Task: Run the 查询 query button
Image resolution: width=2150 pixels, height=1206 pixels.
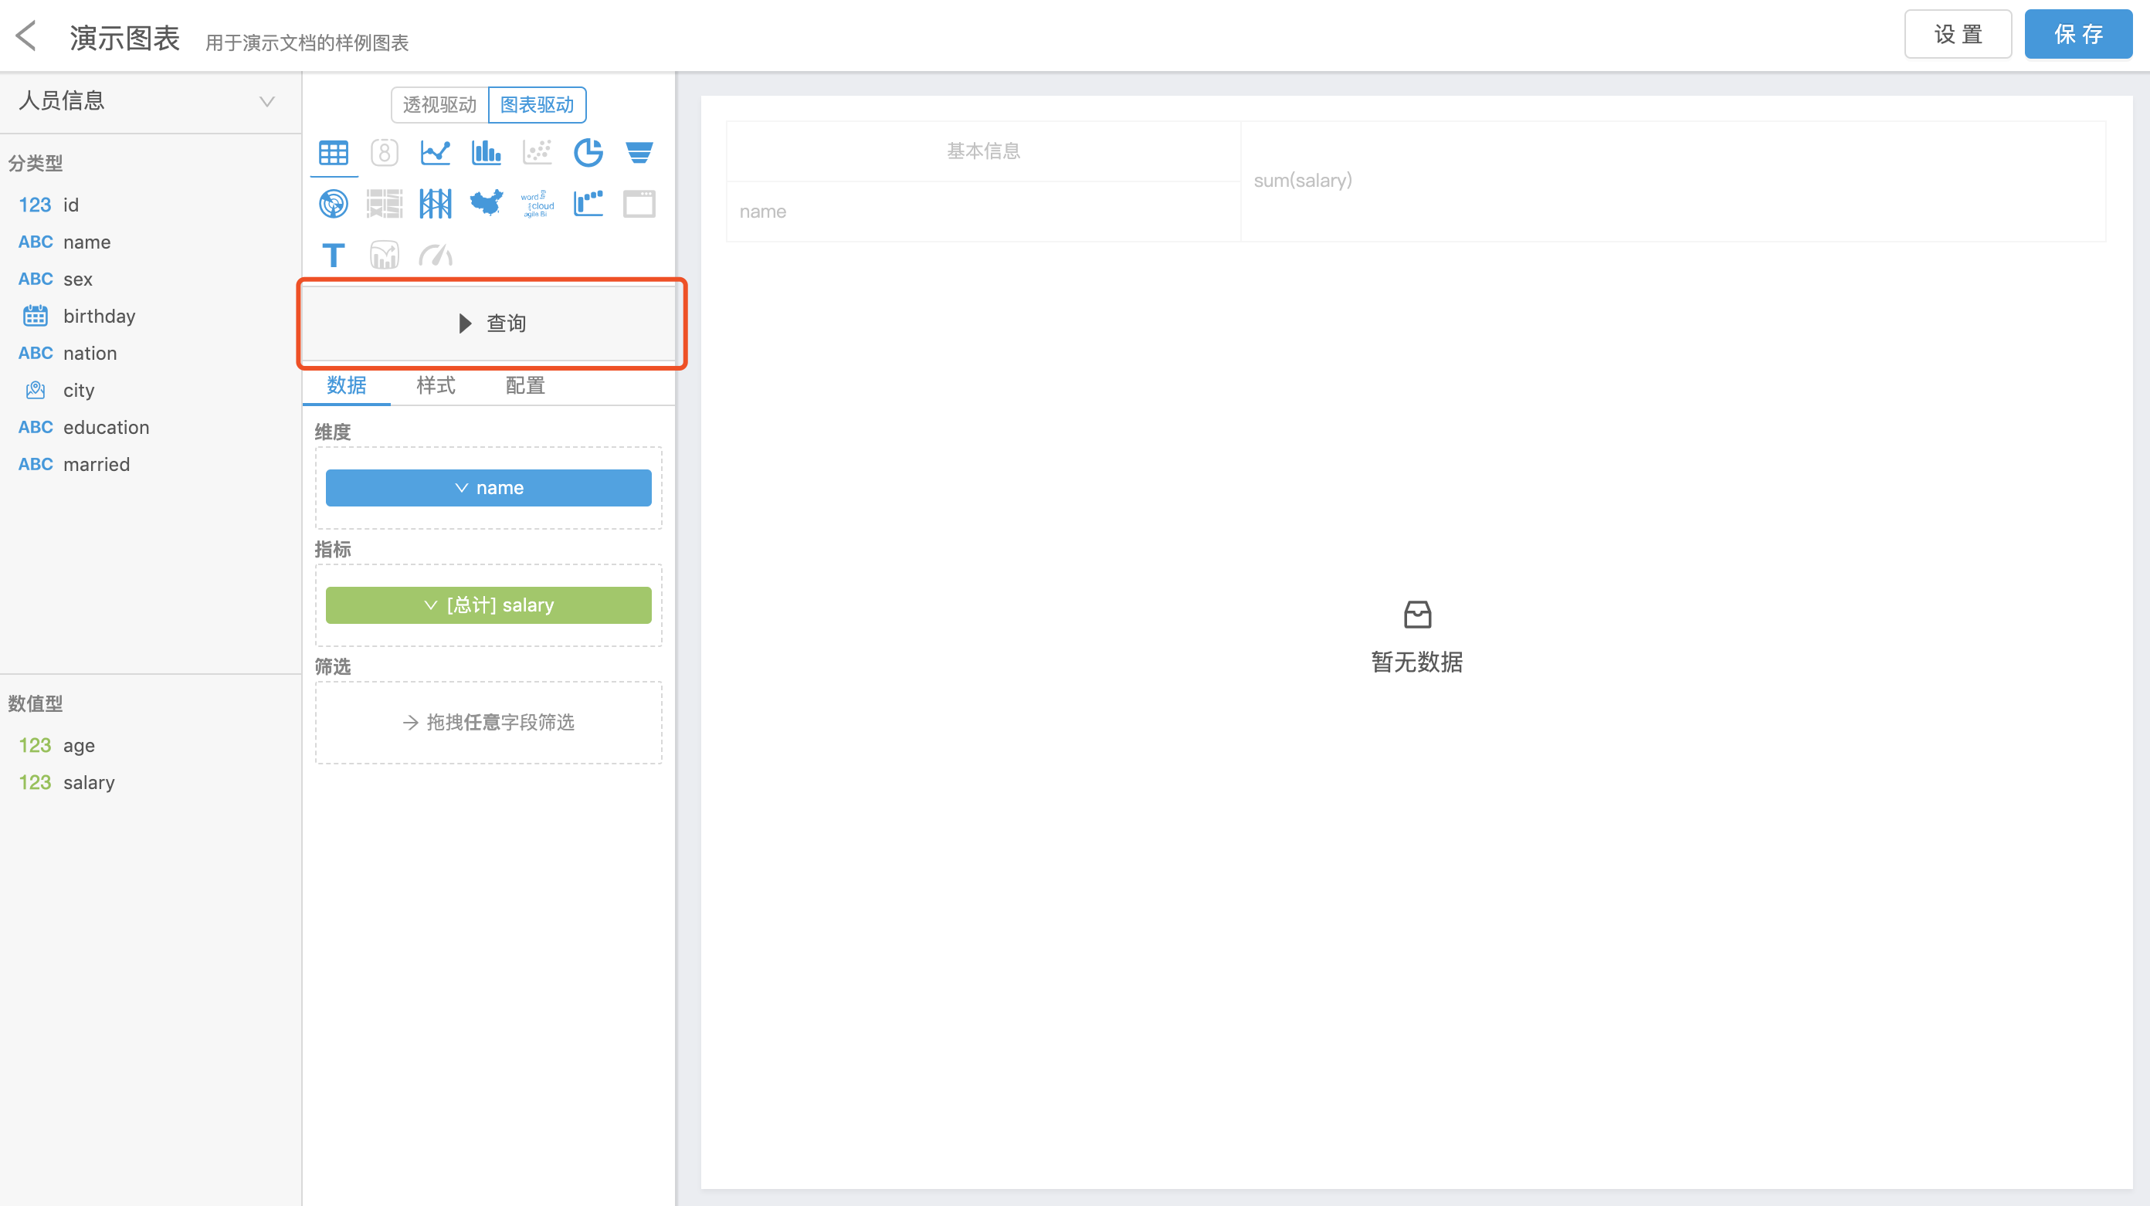Action: pyautogui.click(x=490, y=323)
